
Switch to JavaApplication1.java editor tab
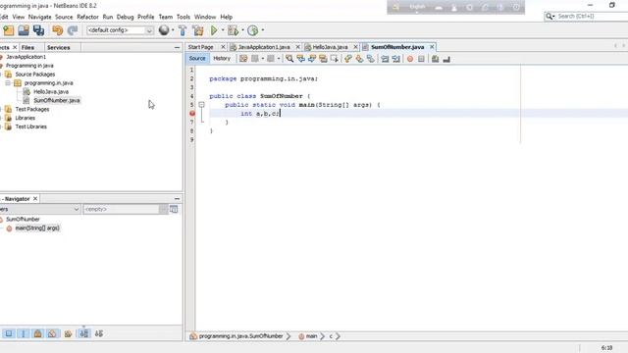pyautogui.click(x=264, y=47)
